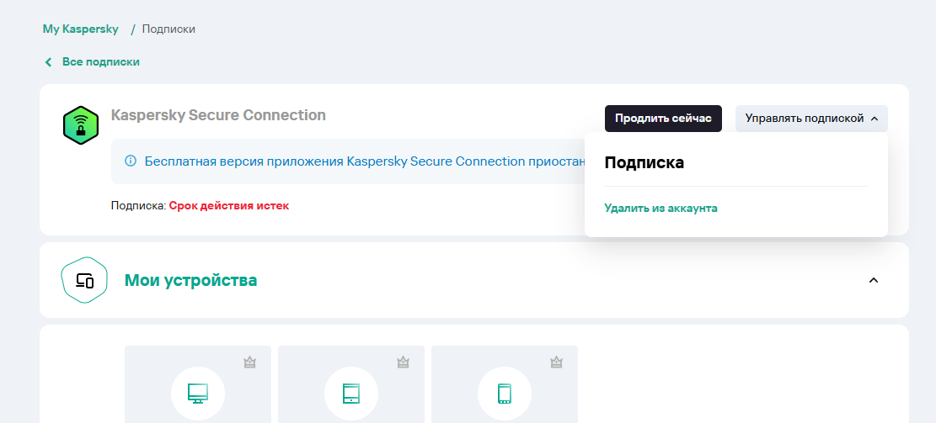Click the Подписка header in the dropdown menu
Screen dimensions: 936x423
[645, 163]
